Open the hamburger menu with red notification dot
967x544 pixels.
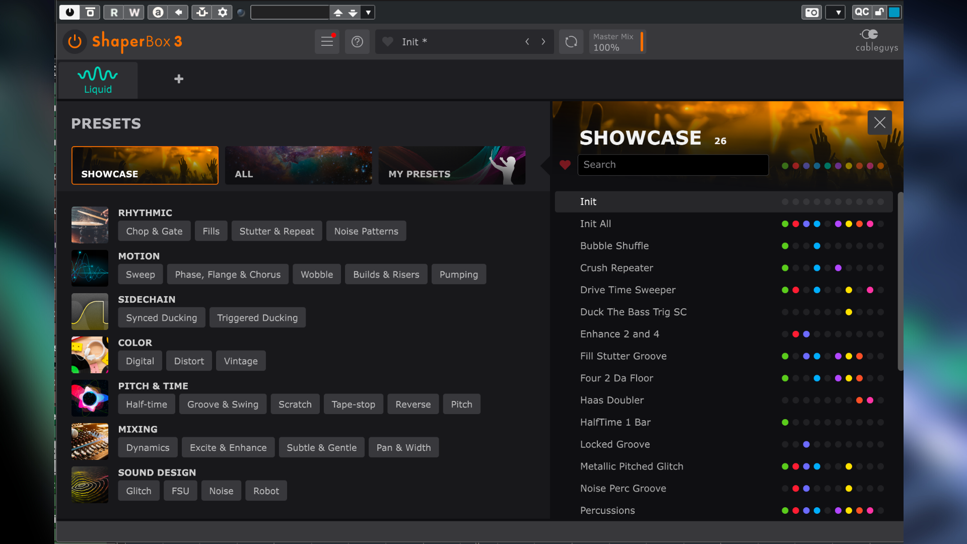point(327,41)
